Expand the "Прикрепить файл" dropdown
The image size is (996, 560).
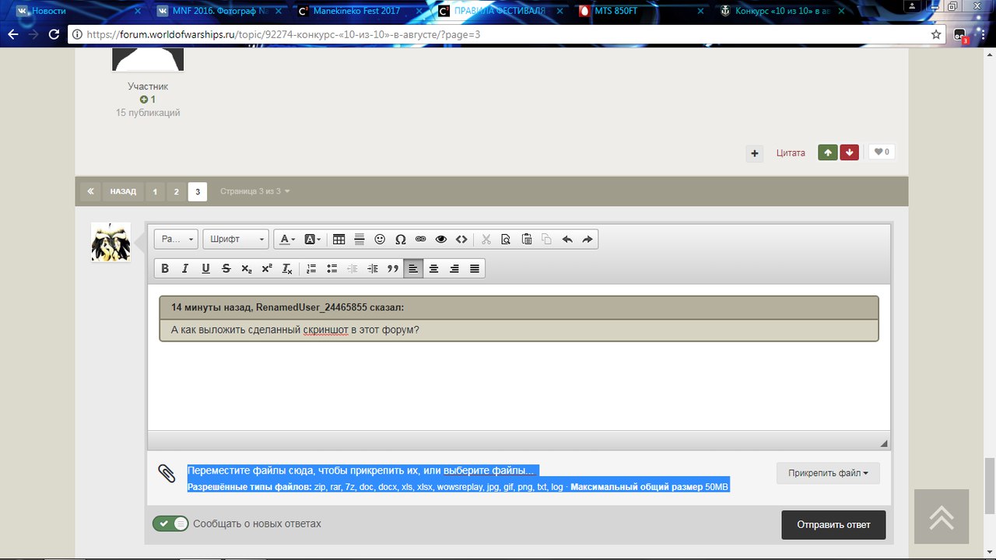(828, 473)
